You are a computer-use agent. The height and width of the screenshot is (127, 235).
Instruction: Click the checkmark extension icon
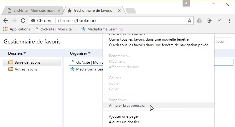[x=219, y=20]
